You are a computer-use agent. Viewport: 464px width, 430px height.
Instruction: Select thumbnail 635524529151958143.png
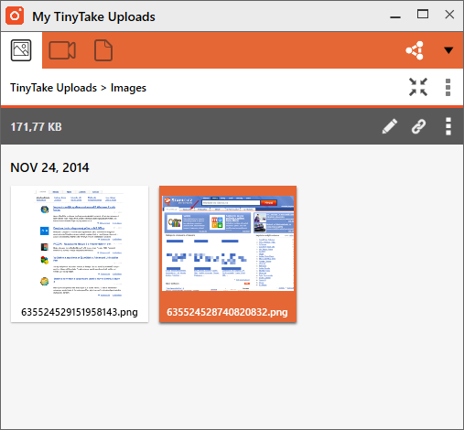tap(80, 254)
